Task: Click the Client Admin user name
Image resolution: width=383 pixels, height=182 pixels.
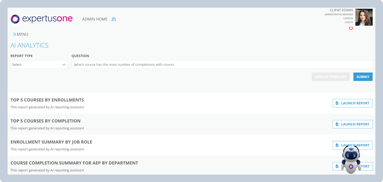Action: [x=341, y=10]
